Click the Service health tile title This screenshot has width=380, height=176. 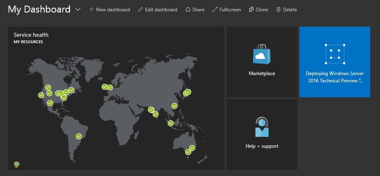coord(31,35)
